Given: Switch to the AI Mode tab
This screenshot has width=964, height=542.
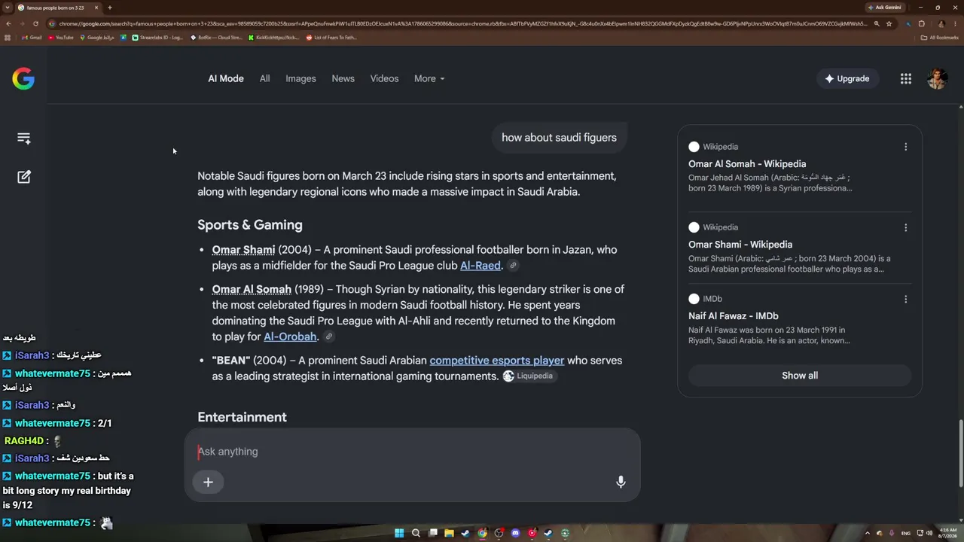Looking at the screenshot, I should pos(226,78).
